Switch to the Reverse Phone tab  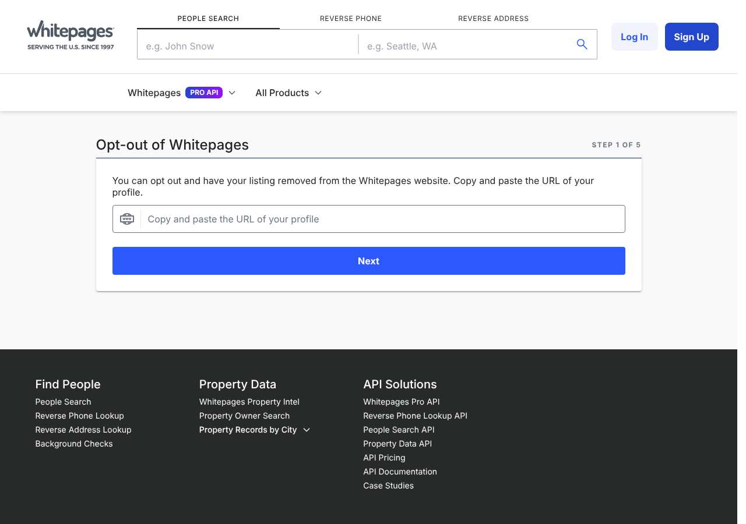351,19
